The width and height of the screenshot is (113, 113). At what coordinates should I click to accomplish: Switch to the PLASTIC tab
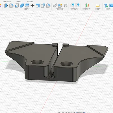(19, 2)
